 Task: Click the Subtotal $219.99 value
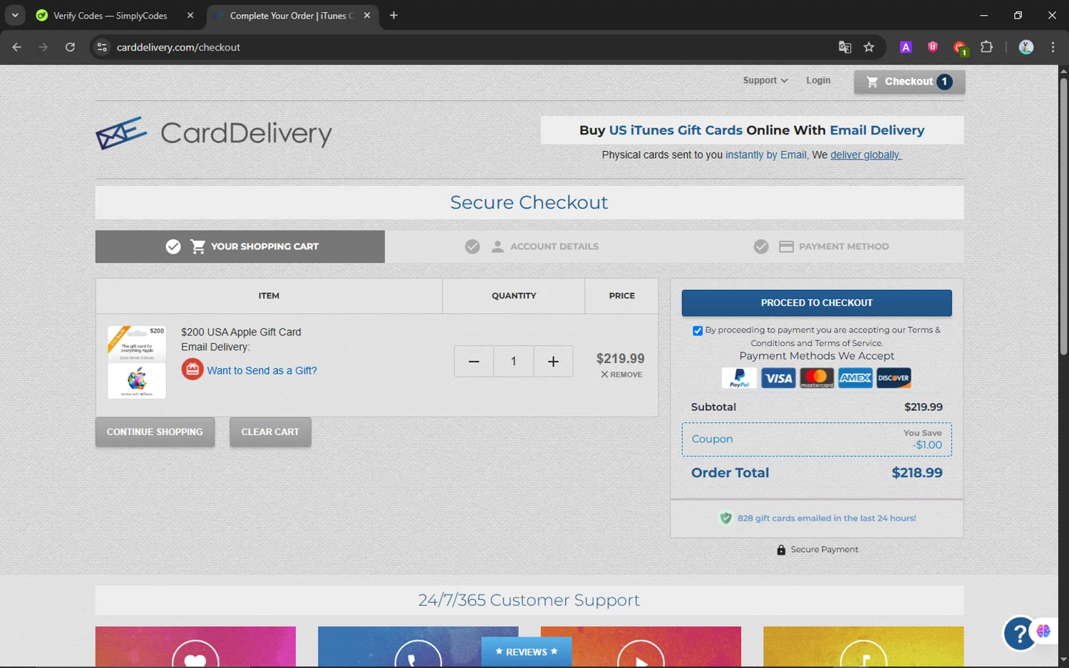pyautogui.click(x=924, y=407)
